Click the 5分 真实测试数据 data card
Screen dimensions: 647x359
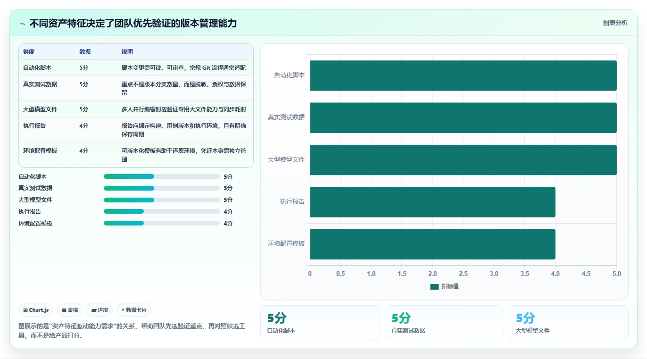point(444,323)
